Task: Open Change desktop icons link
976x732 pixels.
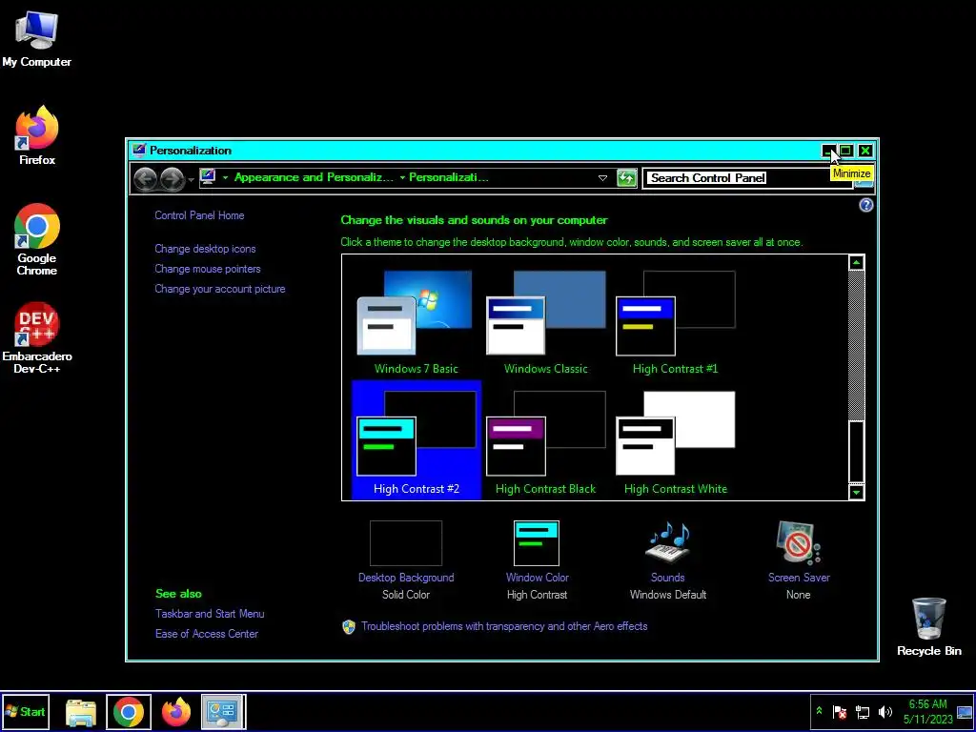Action: click(205, 249)
